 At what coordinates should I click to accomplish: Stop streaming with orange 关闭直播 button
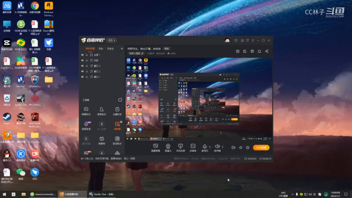click(261, 147)
